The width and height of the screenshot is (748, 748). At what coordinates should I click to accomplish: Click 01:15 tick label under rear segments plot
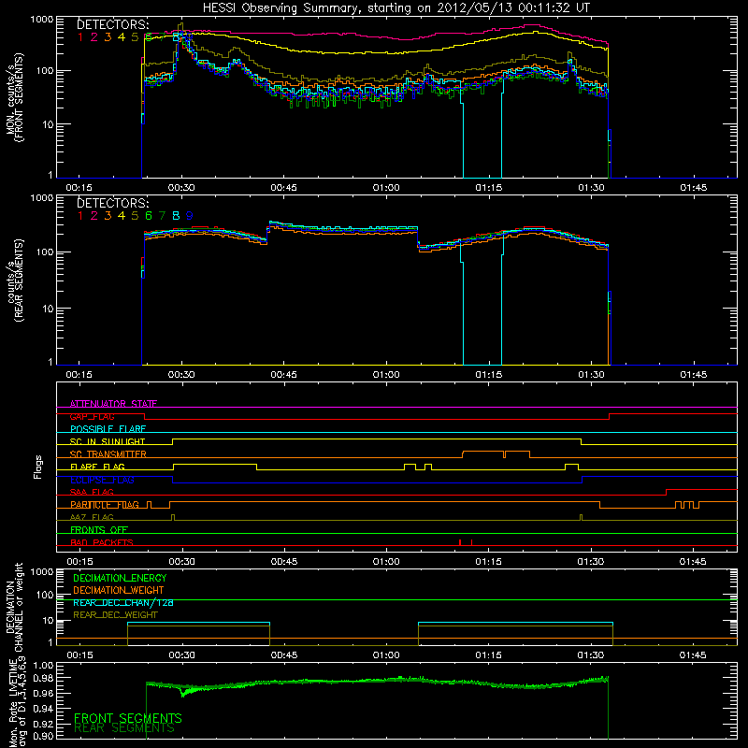(x=488, y=375)
